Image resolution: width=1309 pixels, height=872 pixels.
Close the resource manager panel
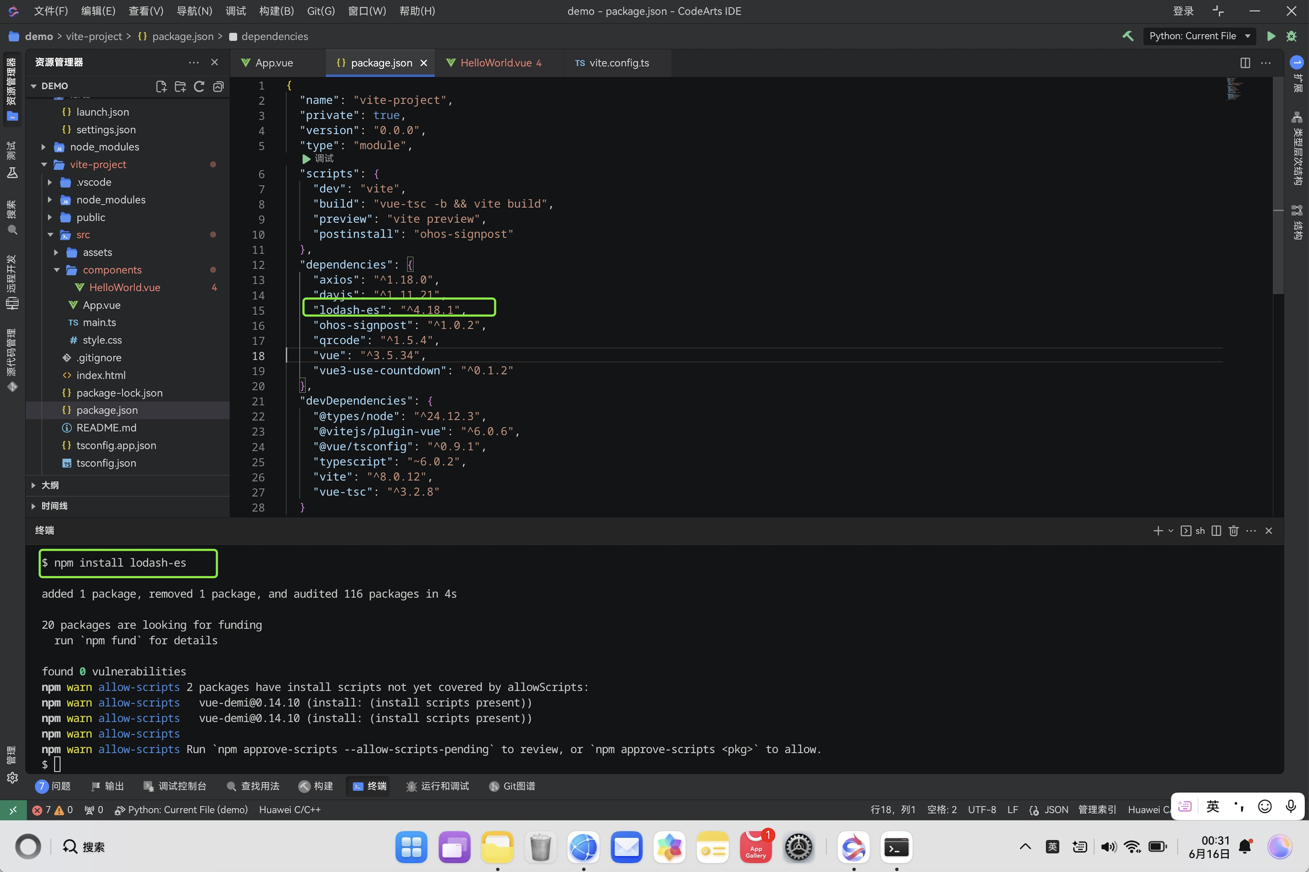214,62
